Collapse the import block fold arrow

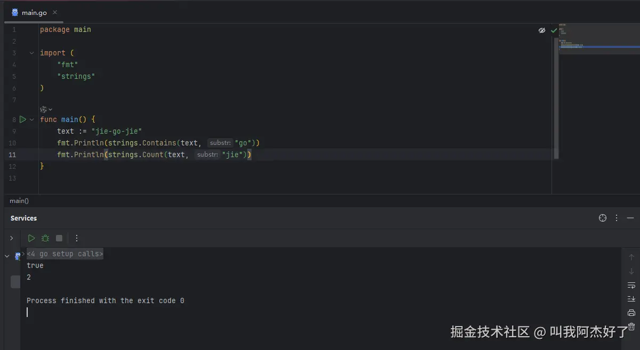(31, 53)
